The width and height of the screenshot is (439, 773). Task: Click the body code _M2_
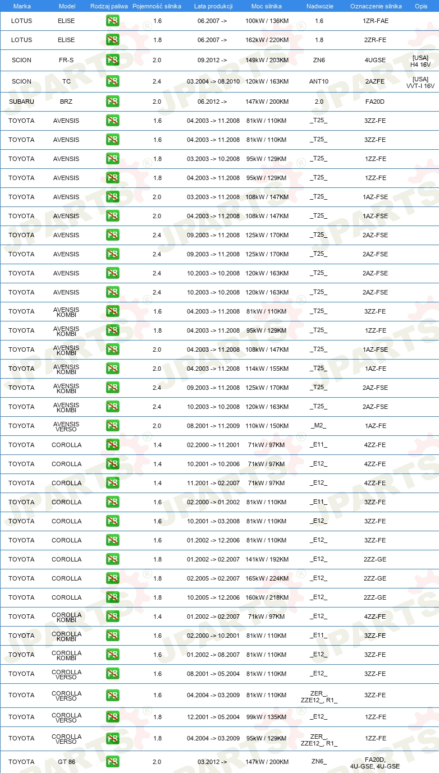[318, 426]
